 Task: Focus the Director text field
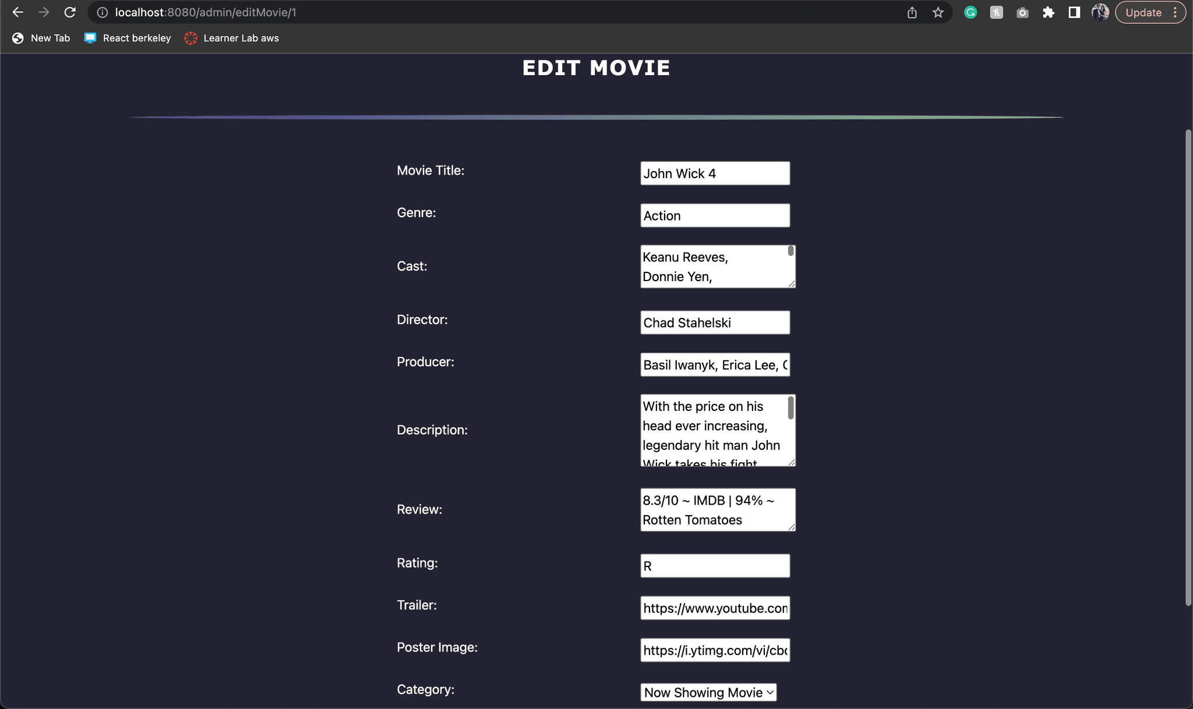[x=715, y=322]
